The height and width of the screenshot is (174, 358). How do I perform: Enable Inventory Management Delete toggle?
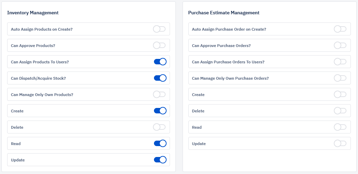tap(159, 127)
